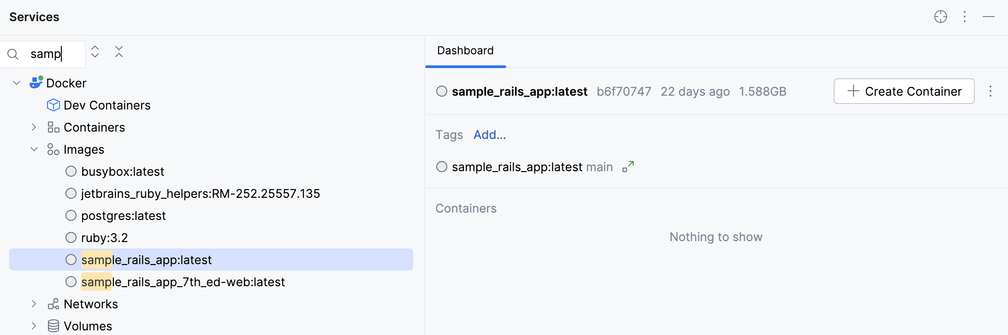Click the Containers node icon
Viewport: 1008px width, 335px height.
click(53, 127)
